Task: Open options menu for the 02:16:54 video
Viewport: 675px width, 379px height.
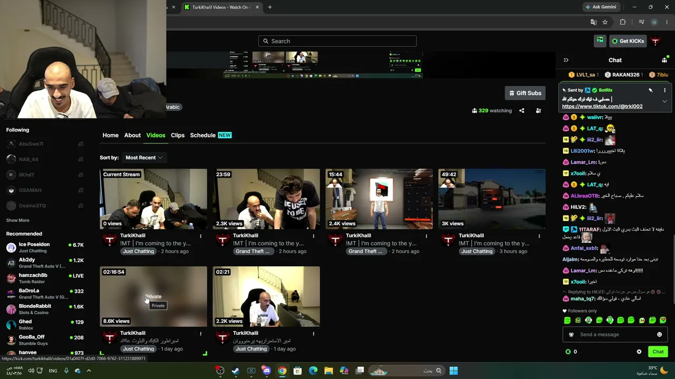Action: [x=200, y=333]
